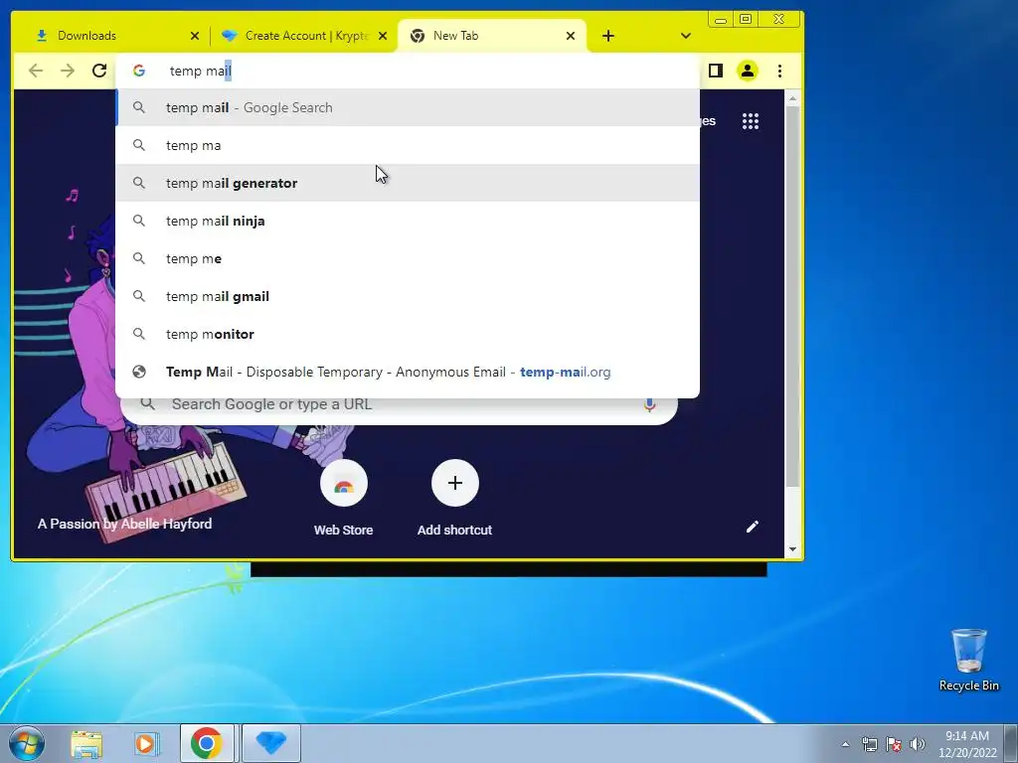Start voice search with the microphone
1018x763 pixels.
[x=649, y=404]
